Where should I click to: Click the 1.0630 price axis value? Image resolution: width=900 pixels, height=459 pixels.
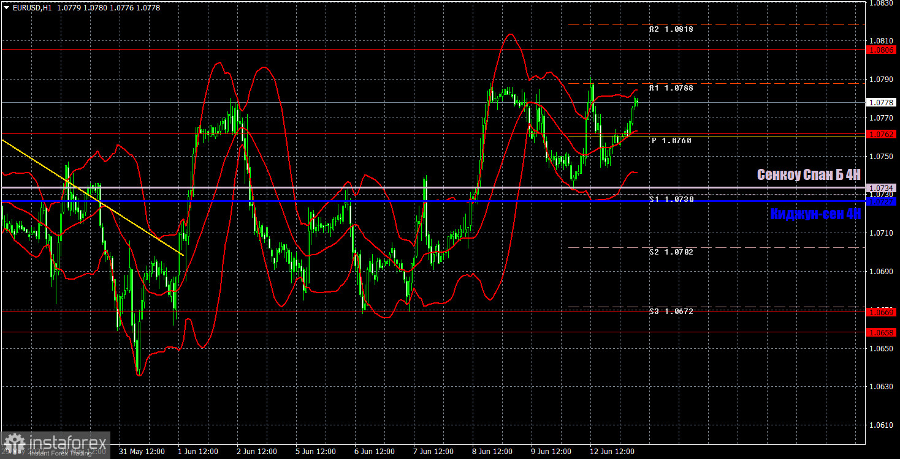(882, 386)
